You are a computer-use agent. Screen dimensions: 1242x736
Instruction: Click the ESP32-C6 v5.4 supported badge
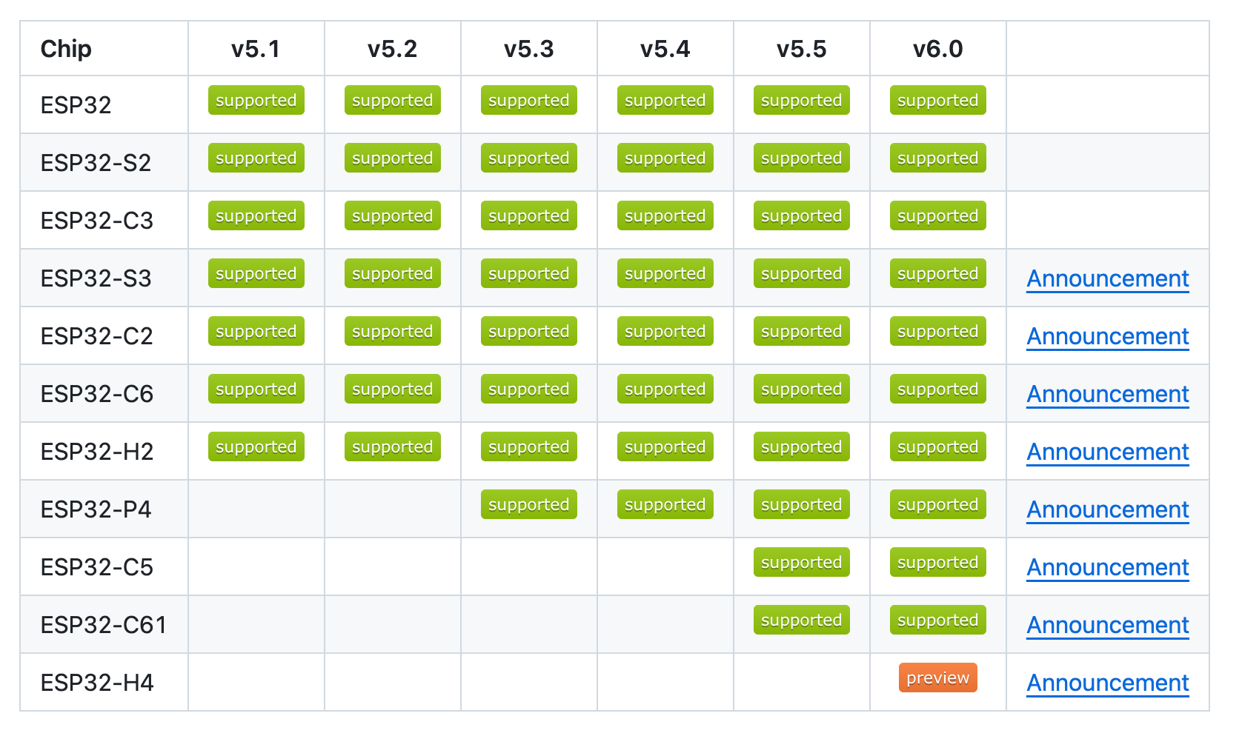coord(665,389)
